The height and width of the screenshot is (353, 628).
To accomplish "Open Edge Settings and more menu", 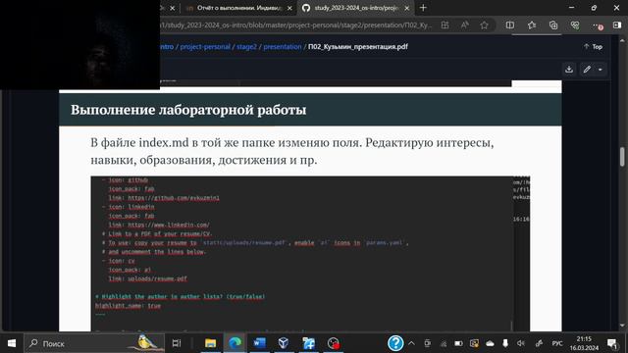I will (597, 25).
